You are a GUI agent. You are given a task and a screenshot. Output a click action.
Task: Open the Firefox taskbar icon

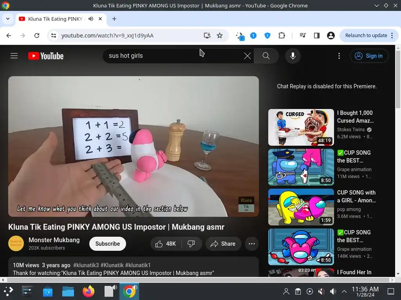pos(89,291)
